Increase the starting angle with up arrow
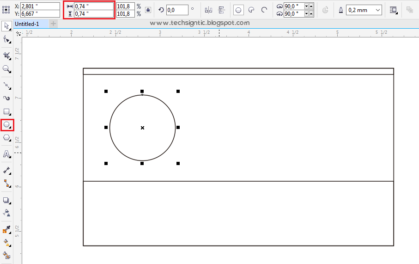The image size is (419, 264). (x=311, y=6)
